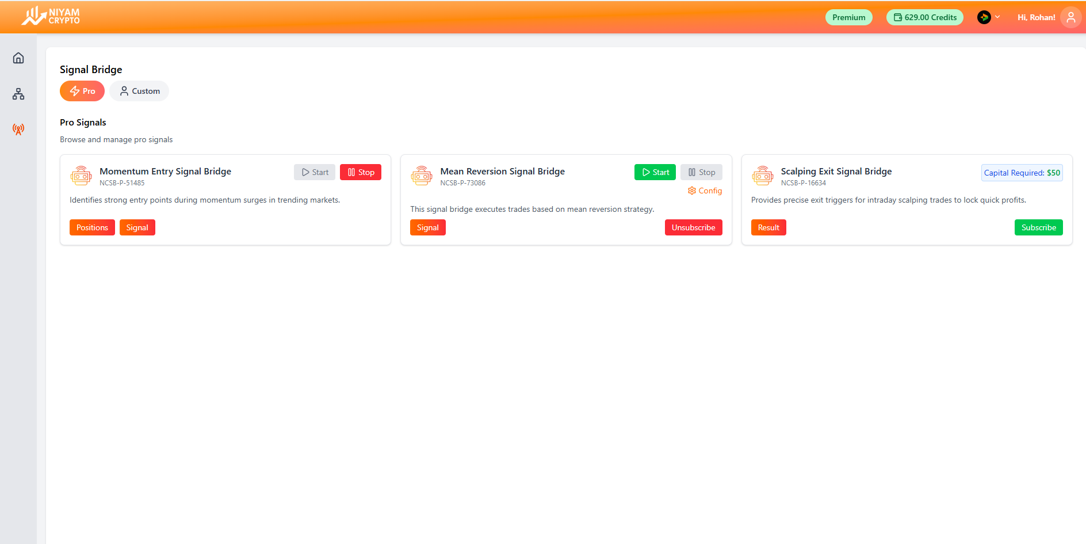Click the Mean Reversion bridge robot icon
1086x544 pixels.
pos(422,176)
